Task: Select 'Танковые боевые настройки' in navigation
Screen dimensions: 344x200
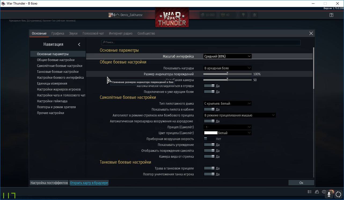Action: coord(58,72)
